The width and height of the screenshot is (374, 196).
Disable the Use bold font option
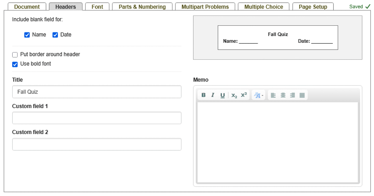pyautogui.click(x=15, y=64)
